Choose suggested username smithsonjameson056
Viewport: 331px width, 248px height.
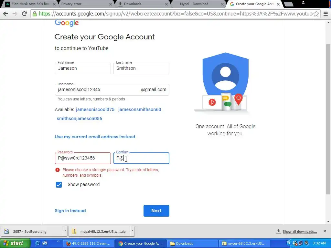point(80,119)
